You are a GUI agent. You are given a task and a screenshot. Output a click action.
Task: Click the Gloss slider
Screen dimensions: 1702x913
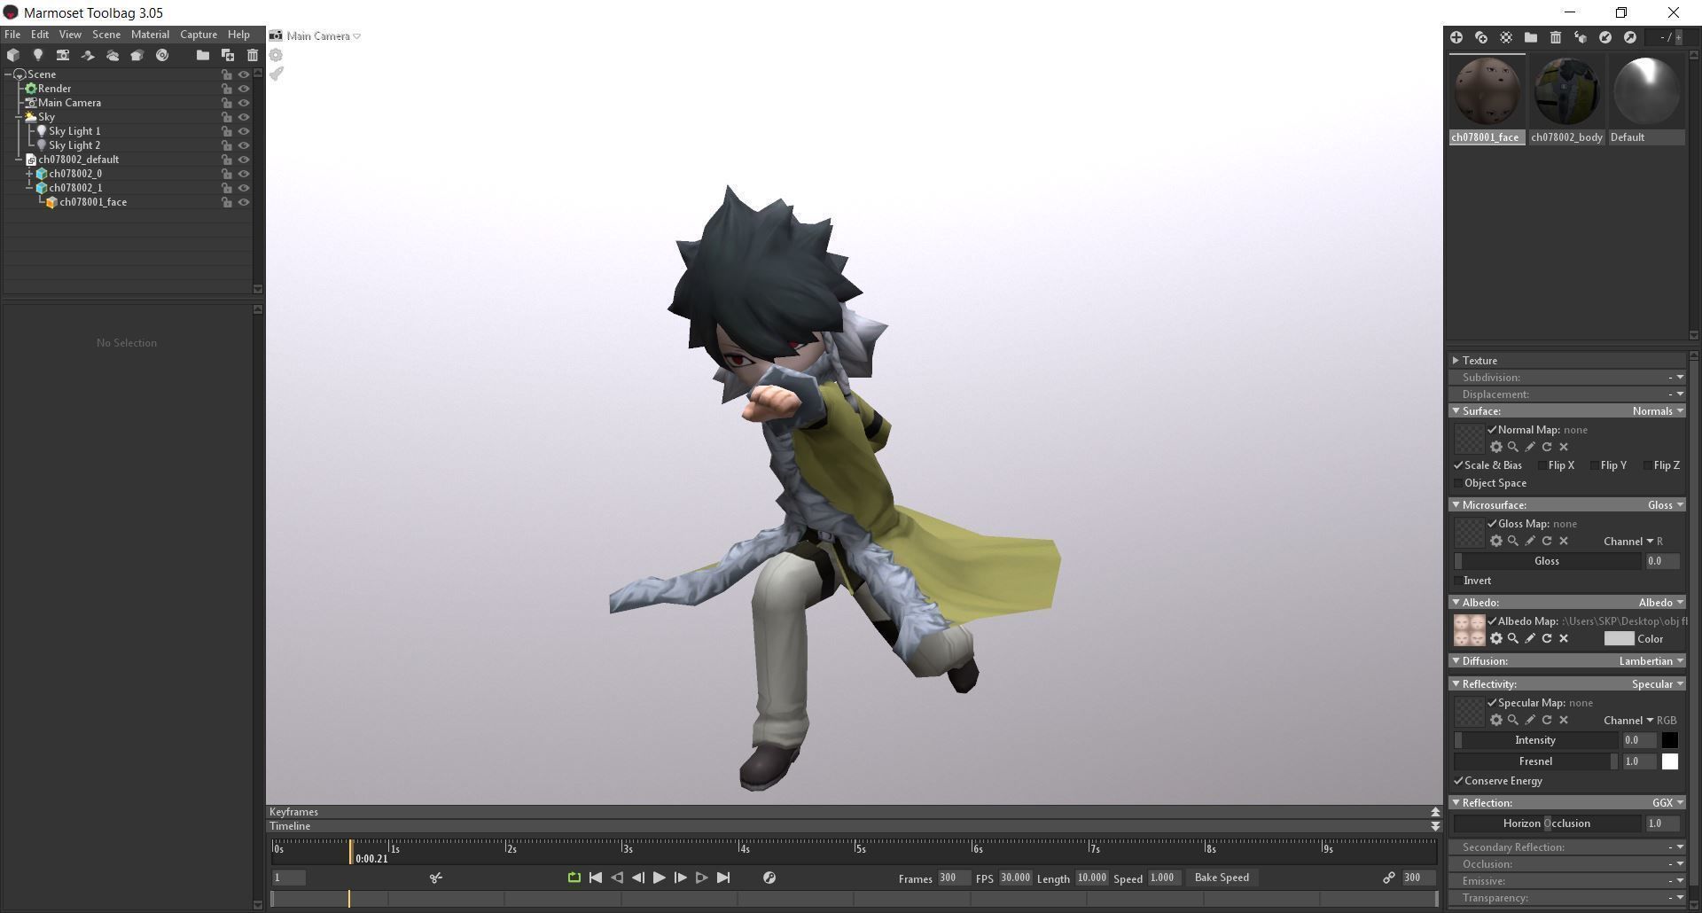tap(1548, 561)
